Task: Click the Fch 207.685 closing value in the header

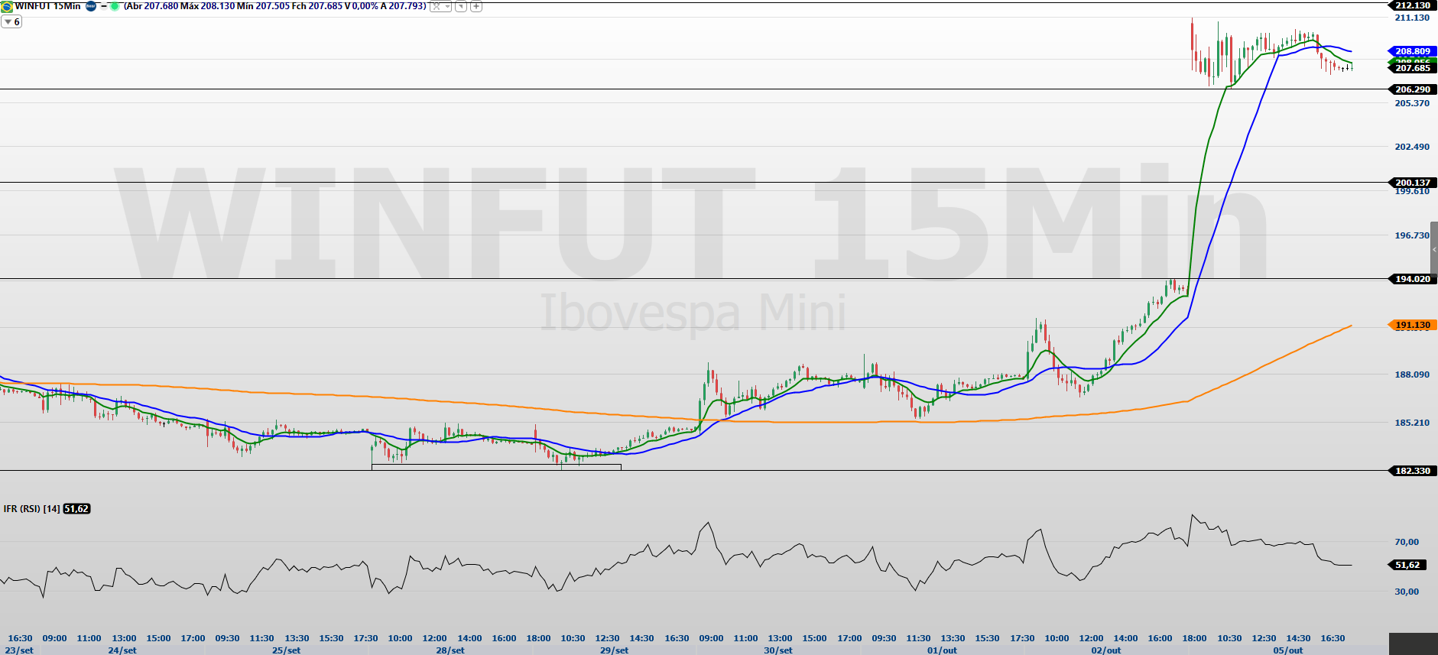Action: tap(316, 6)
